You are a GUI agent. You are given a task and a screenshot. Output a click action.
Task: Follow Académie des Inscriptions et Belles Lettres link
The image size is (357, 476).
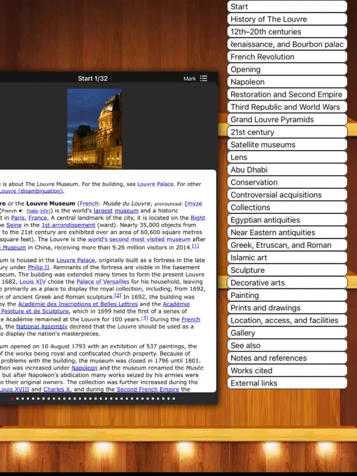click(x=78, y=304)
